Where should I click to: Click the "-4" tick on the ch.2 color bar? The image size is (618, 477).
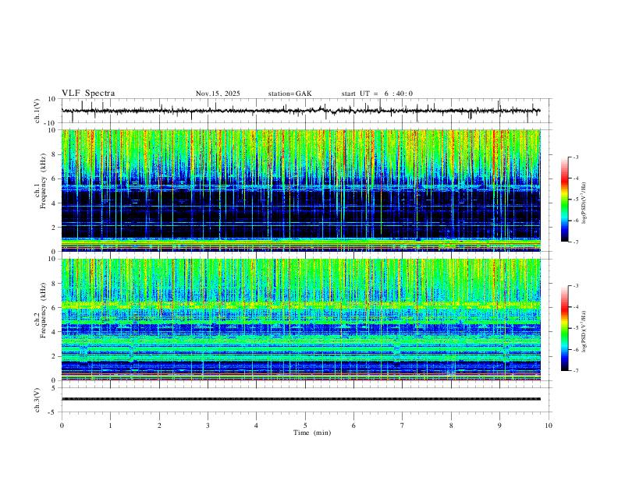[575, 307]
